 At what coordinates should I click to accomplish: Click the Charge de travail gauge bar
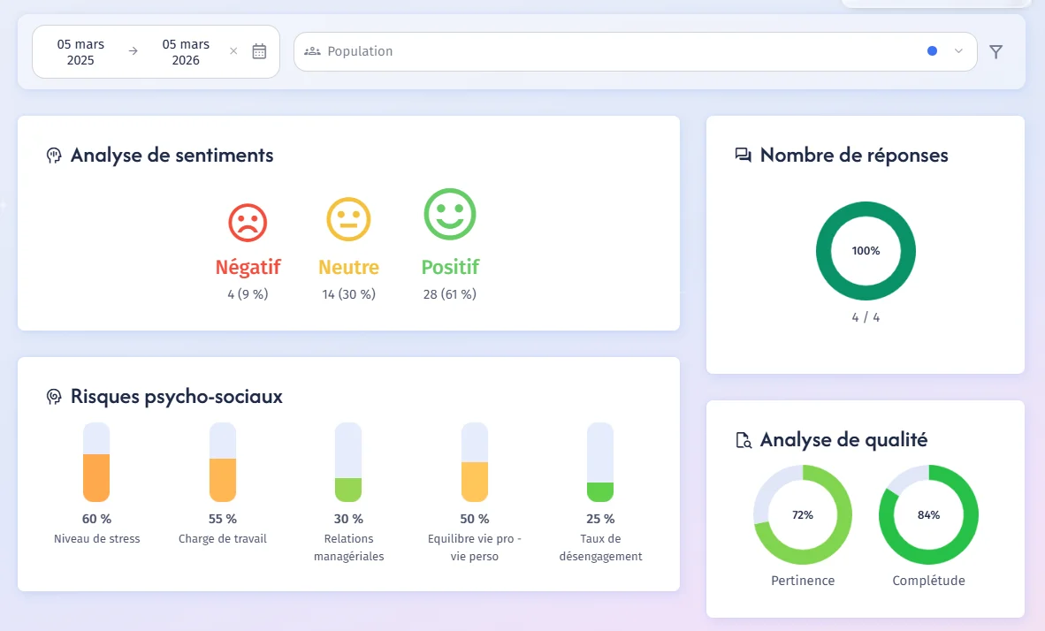[223, 461]
